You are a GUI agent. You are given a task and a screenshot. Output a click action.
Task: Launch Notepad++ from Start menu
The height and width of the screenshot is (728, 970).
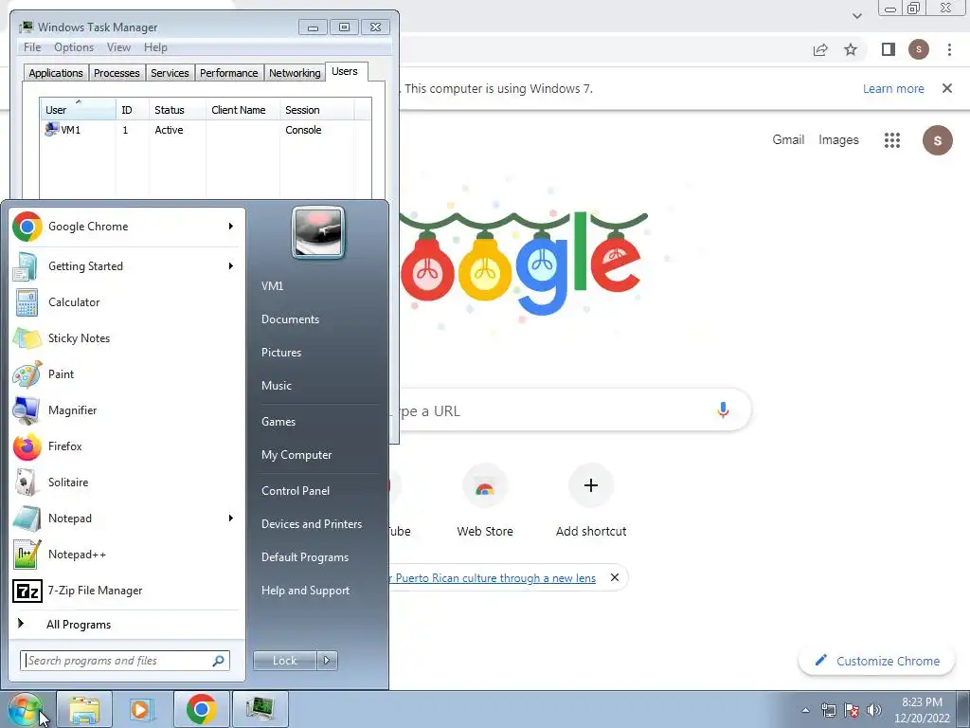coord(127,554)
